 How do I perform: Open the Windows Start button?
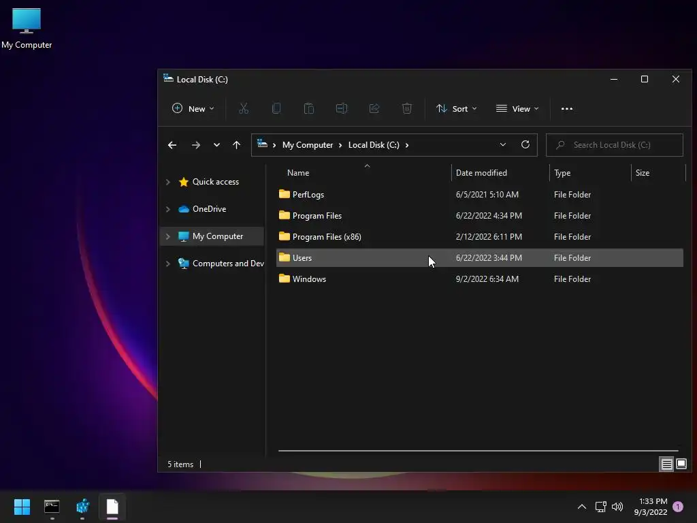point(22,507)
